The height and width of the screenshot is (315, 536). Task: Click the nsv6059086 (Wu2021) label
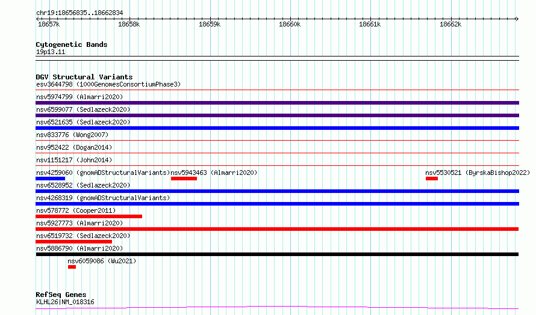[102, 261]
